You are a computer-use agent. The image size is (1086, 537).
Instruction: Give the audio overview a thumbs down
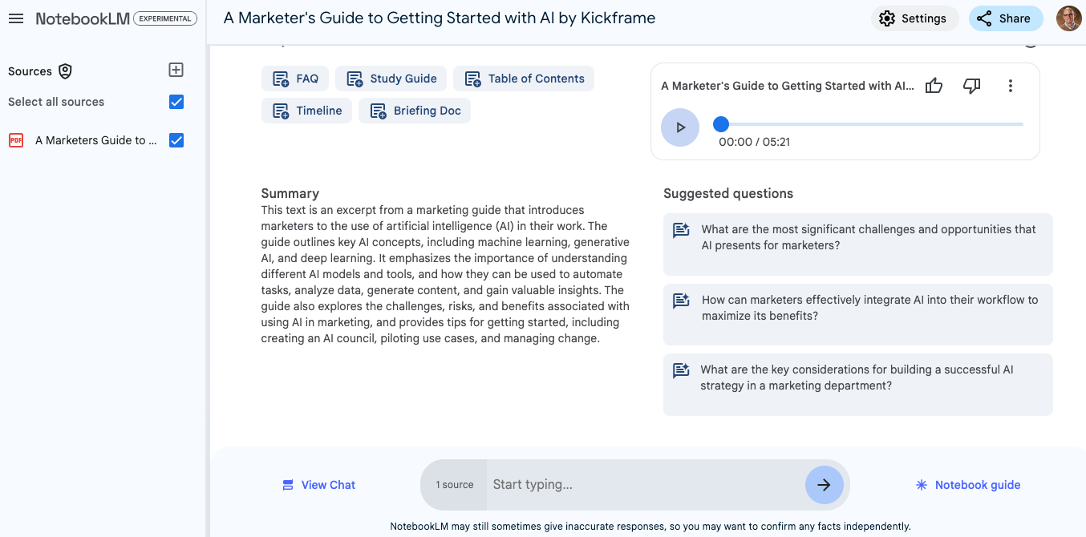point(971,86)
